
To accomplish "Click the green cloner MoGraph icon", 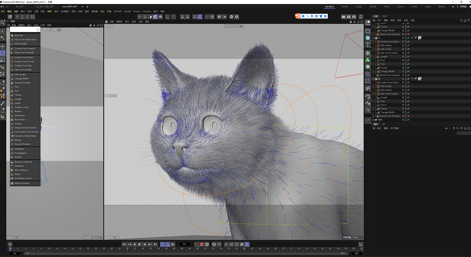I will click(368, 60).
